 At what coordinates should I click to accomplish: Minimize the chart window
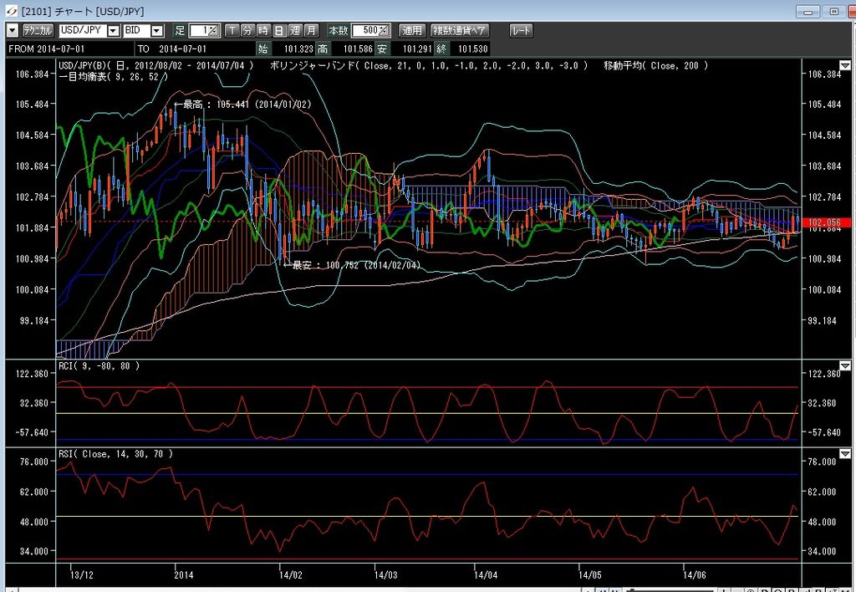(808, 11)
